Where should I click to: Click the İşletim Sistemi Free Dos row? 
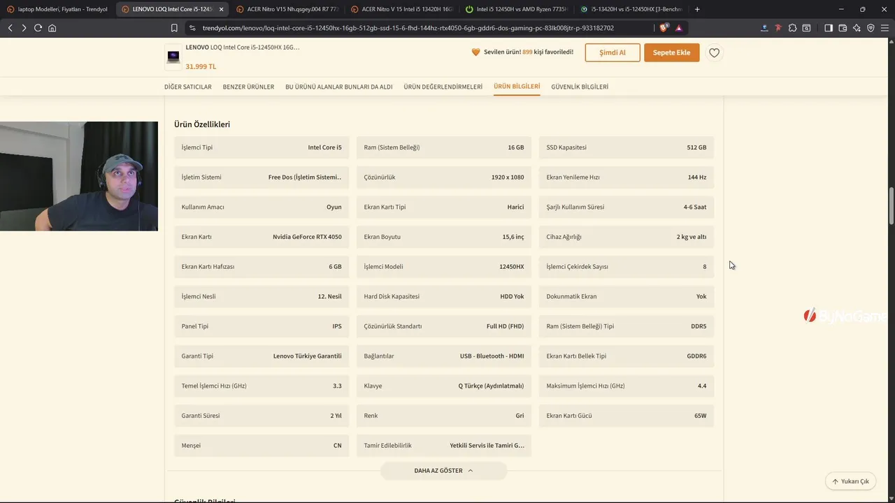point(262,177)
